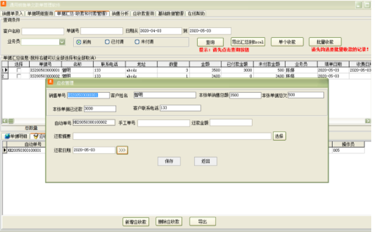Click the 单据号 search field

point(101,31)
